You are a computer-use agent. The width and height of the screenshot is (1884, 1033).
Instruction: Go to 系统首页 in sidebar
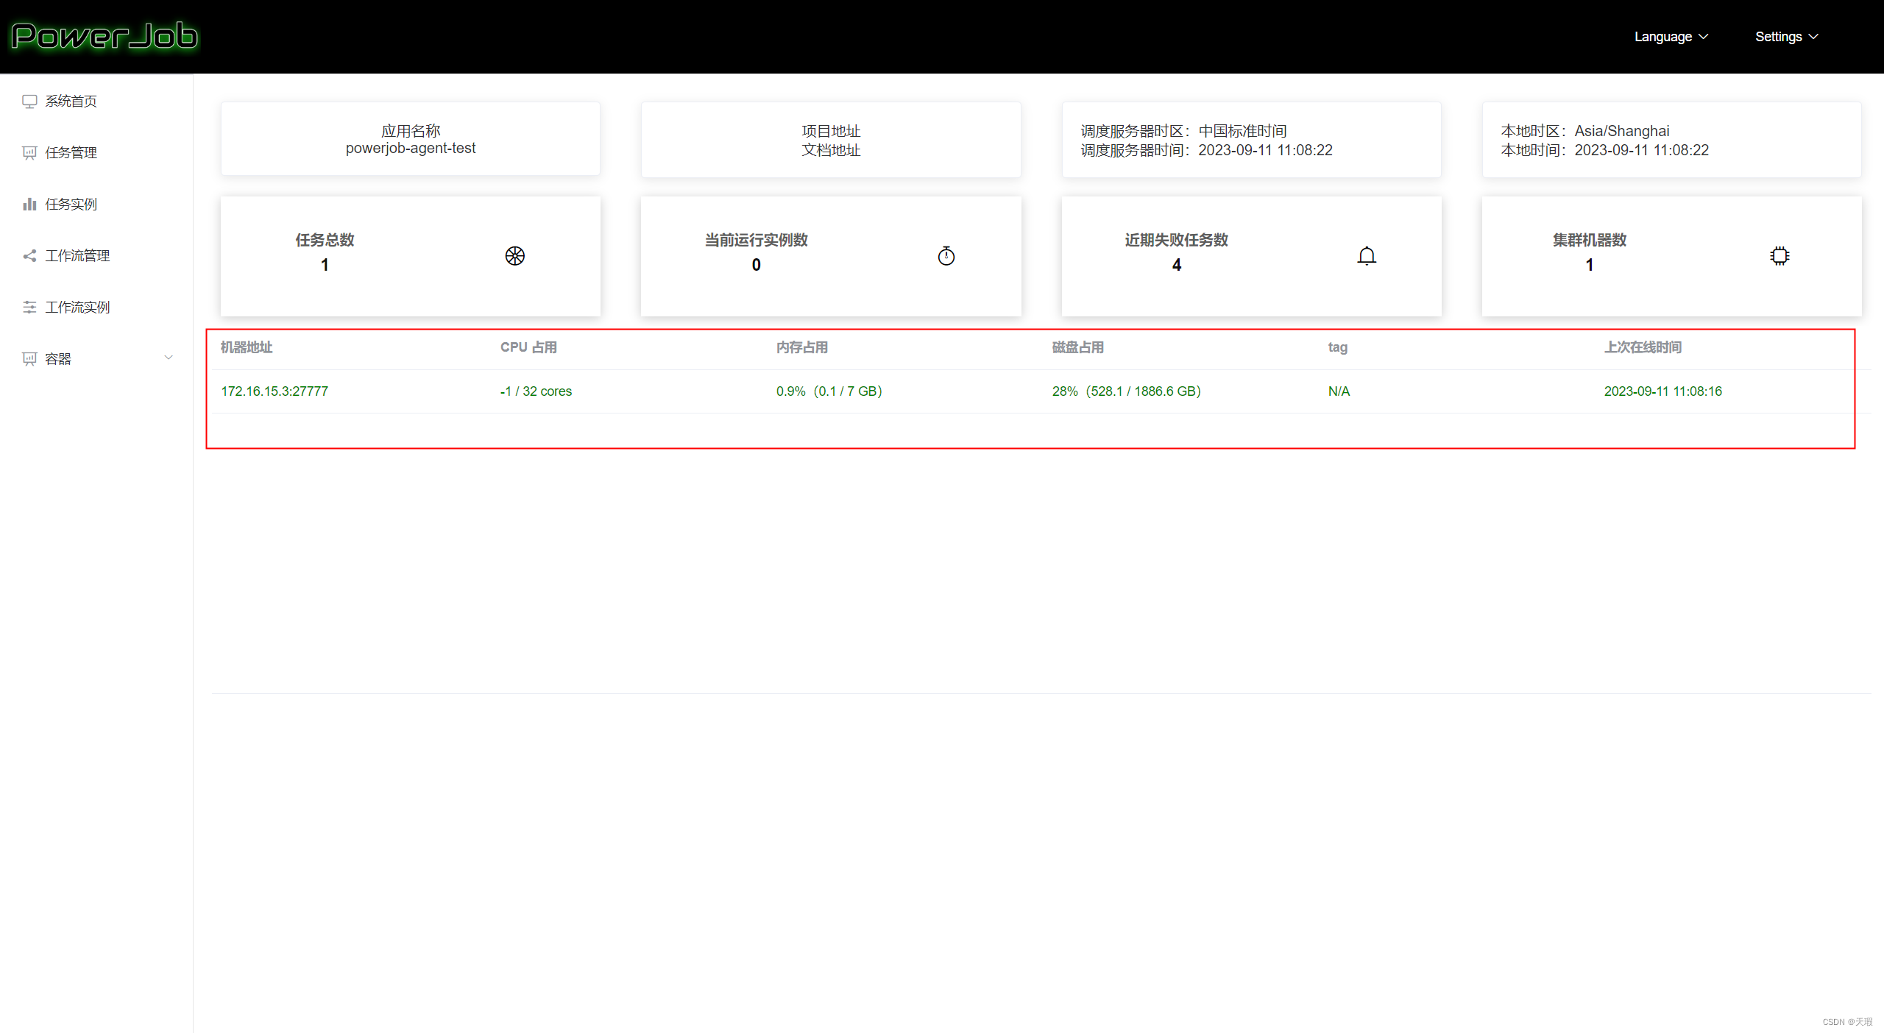(x=96, y=101)
